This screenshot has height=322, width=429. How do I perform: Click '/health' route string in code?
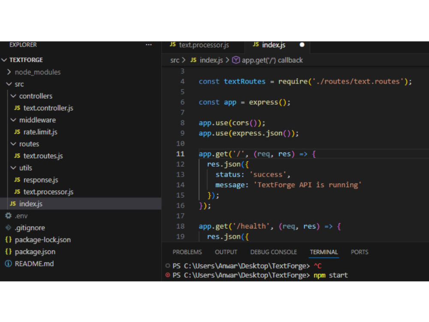[x=251, y=226]
